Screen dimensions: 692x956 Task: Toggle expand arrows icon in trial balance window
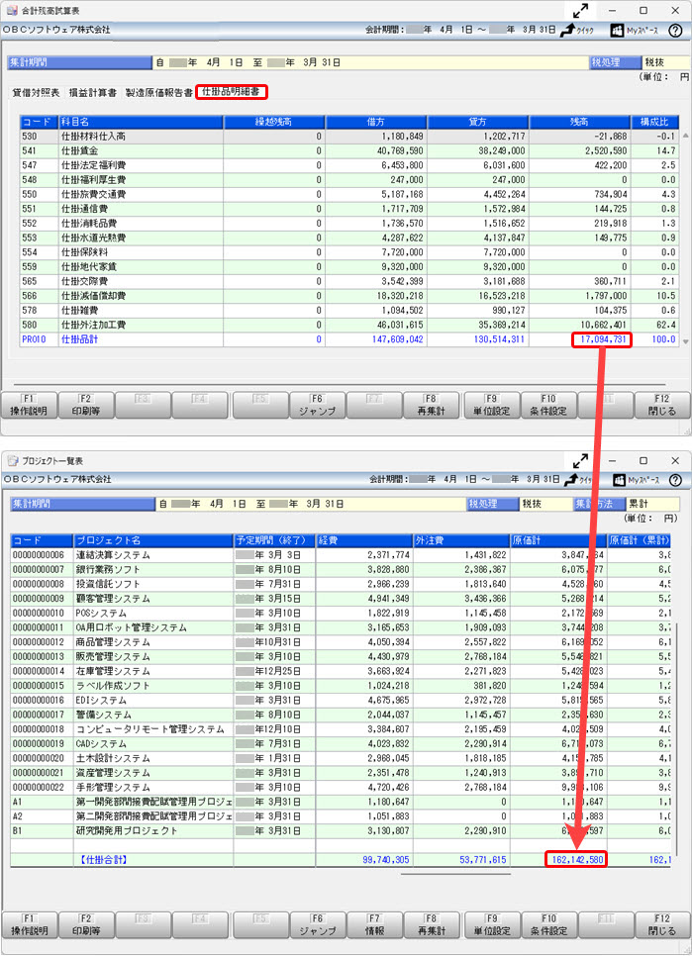(x=580, y=10)
